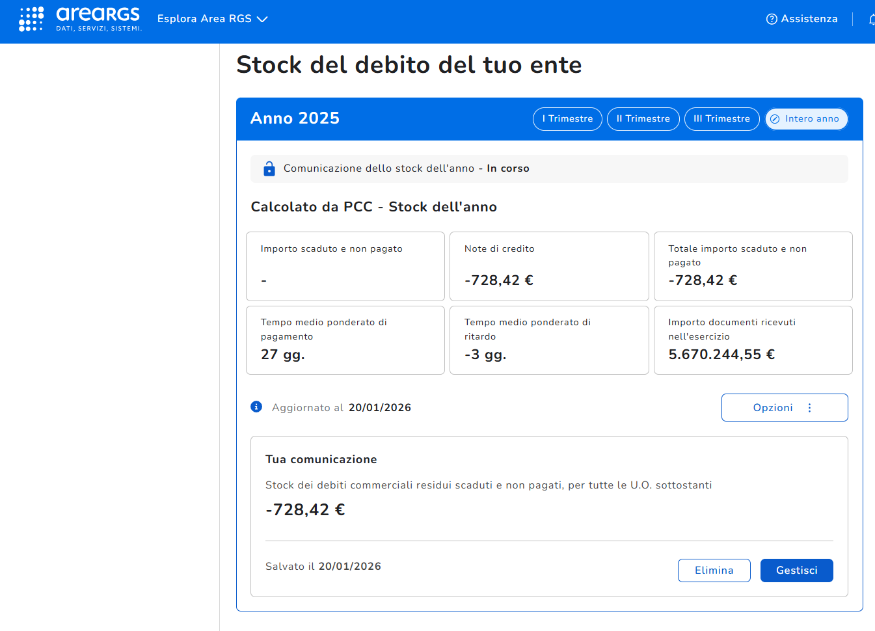Select the Intero anno option
The height and width of the screenshot is (631, 875).
tap(806, 119)
